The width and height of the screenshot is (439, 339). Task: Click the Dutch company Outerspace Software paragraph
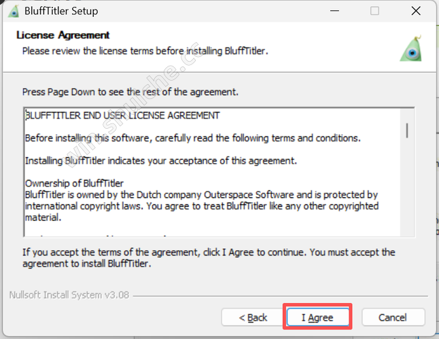(x=202, y=206)
